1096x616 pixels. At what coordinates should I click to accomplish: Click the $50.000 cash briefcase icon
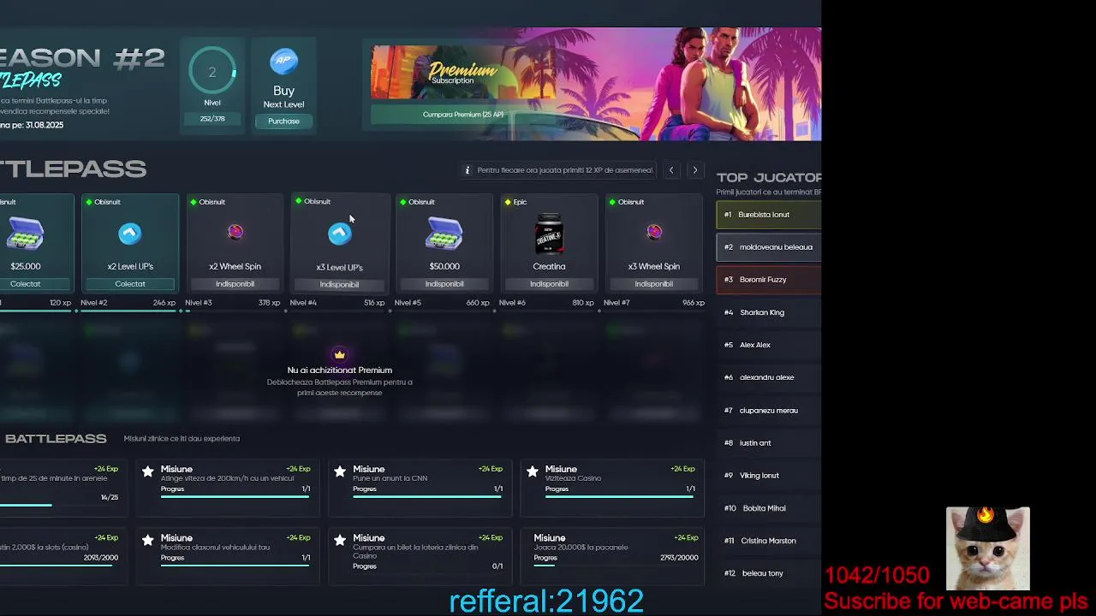click(444, 234)
